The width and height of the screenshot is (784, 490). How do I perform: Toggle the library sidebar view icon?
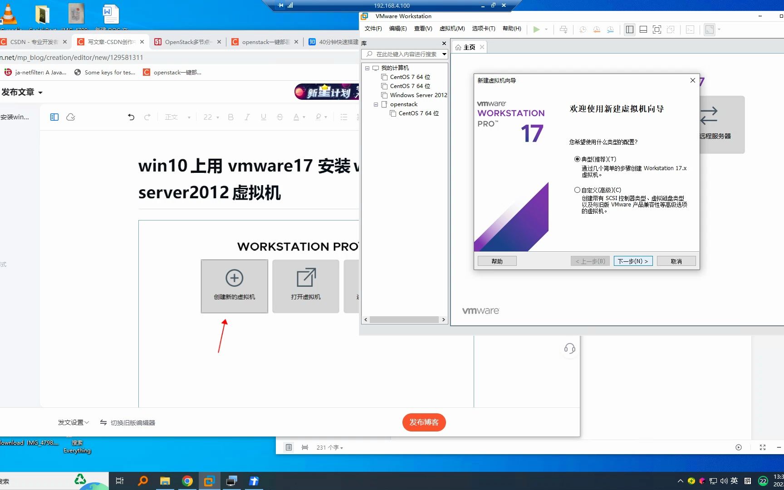630,29
